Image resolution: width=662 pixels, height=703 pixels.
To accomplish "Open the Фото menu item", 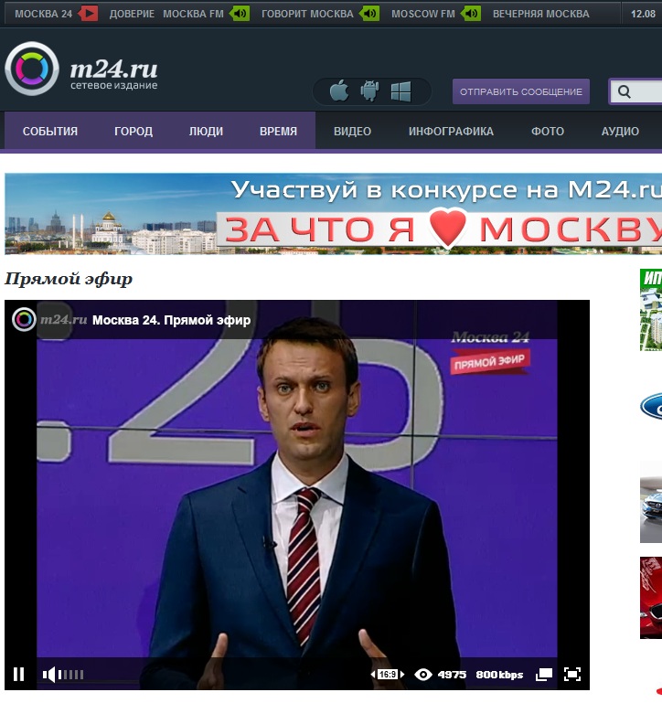I will pyautogui.click(x=548, y=131).
